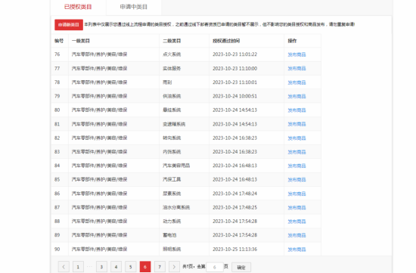Click 发布商品 link for row 76
The width and height of the screenshot is (416, 273).
click(297, 54)
